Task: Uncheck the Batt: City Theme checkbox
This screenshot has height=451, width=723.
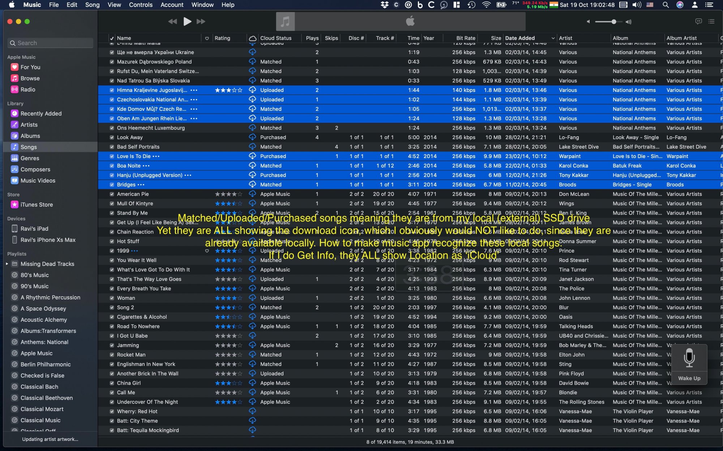Action: point(112,421)
